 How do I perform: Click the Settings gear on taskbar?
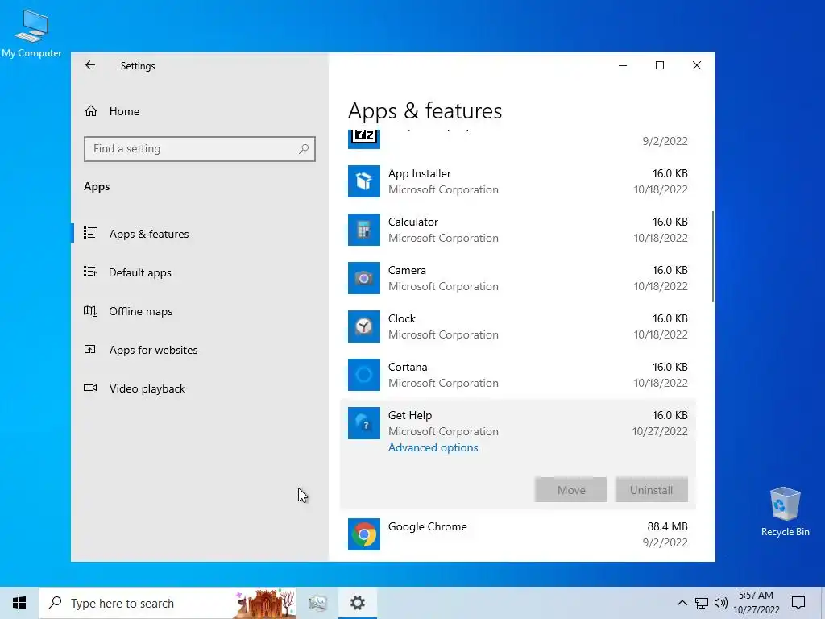[x=357, y=603]
